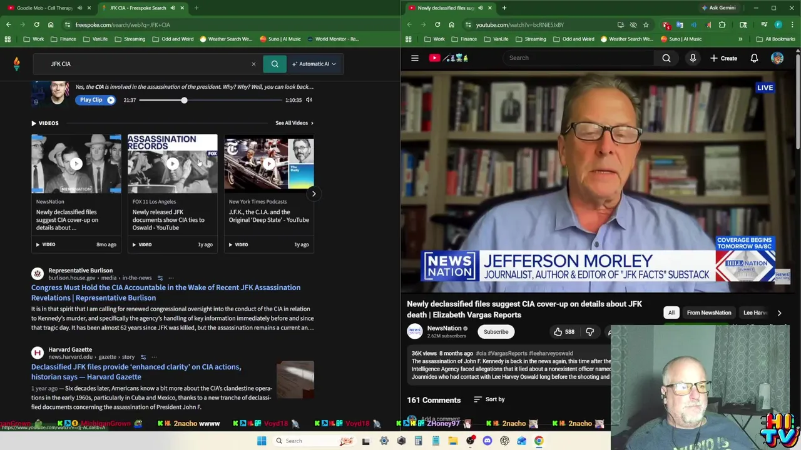Open Sort by comments dropdown
Viewport: 801px width, 450px height.
(x=489, y=399)
